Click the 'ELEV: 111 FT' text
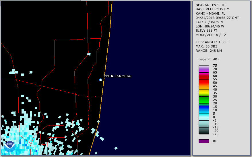This screenshot has width=252, height=157. coord(207,31)
